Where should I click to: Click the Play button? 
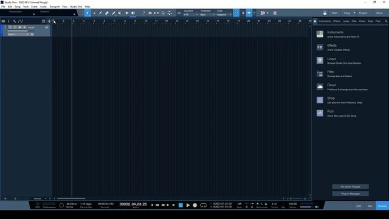coord(188,205)
